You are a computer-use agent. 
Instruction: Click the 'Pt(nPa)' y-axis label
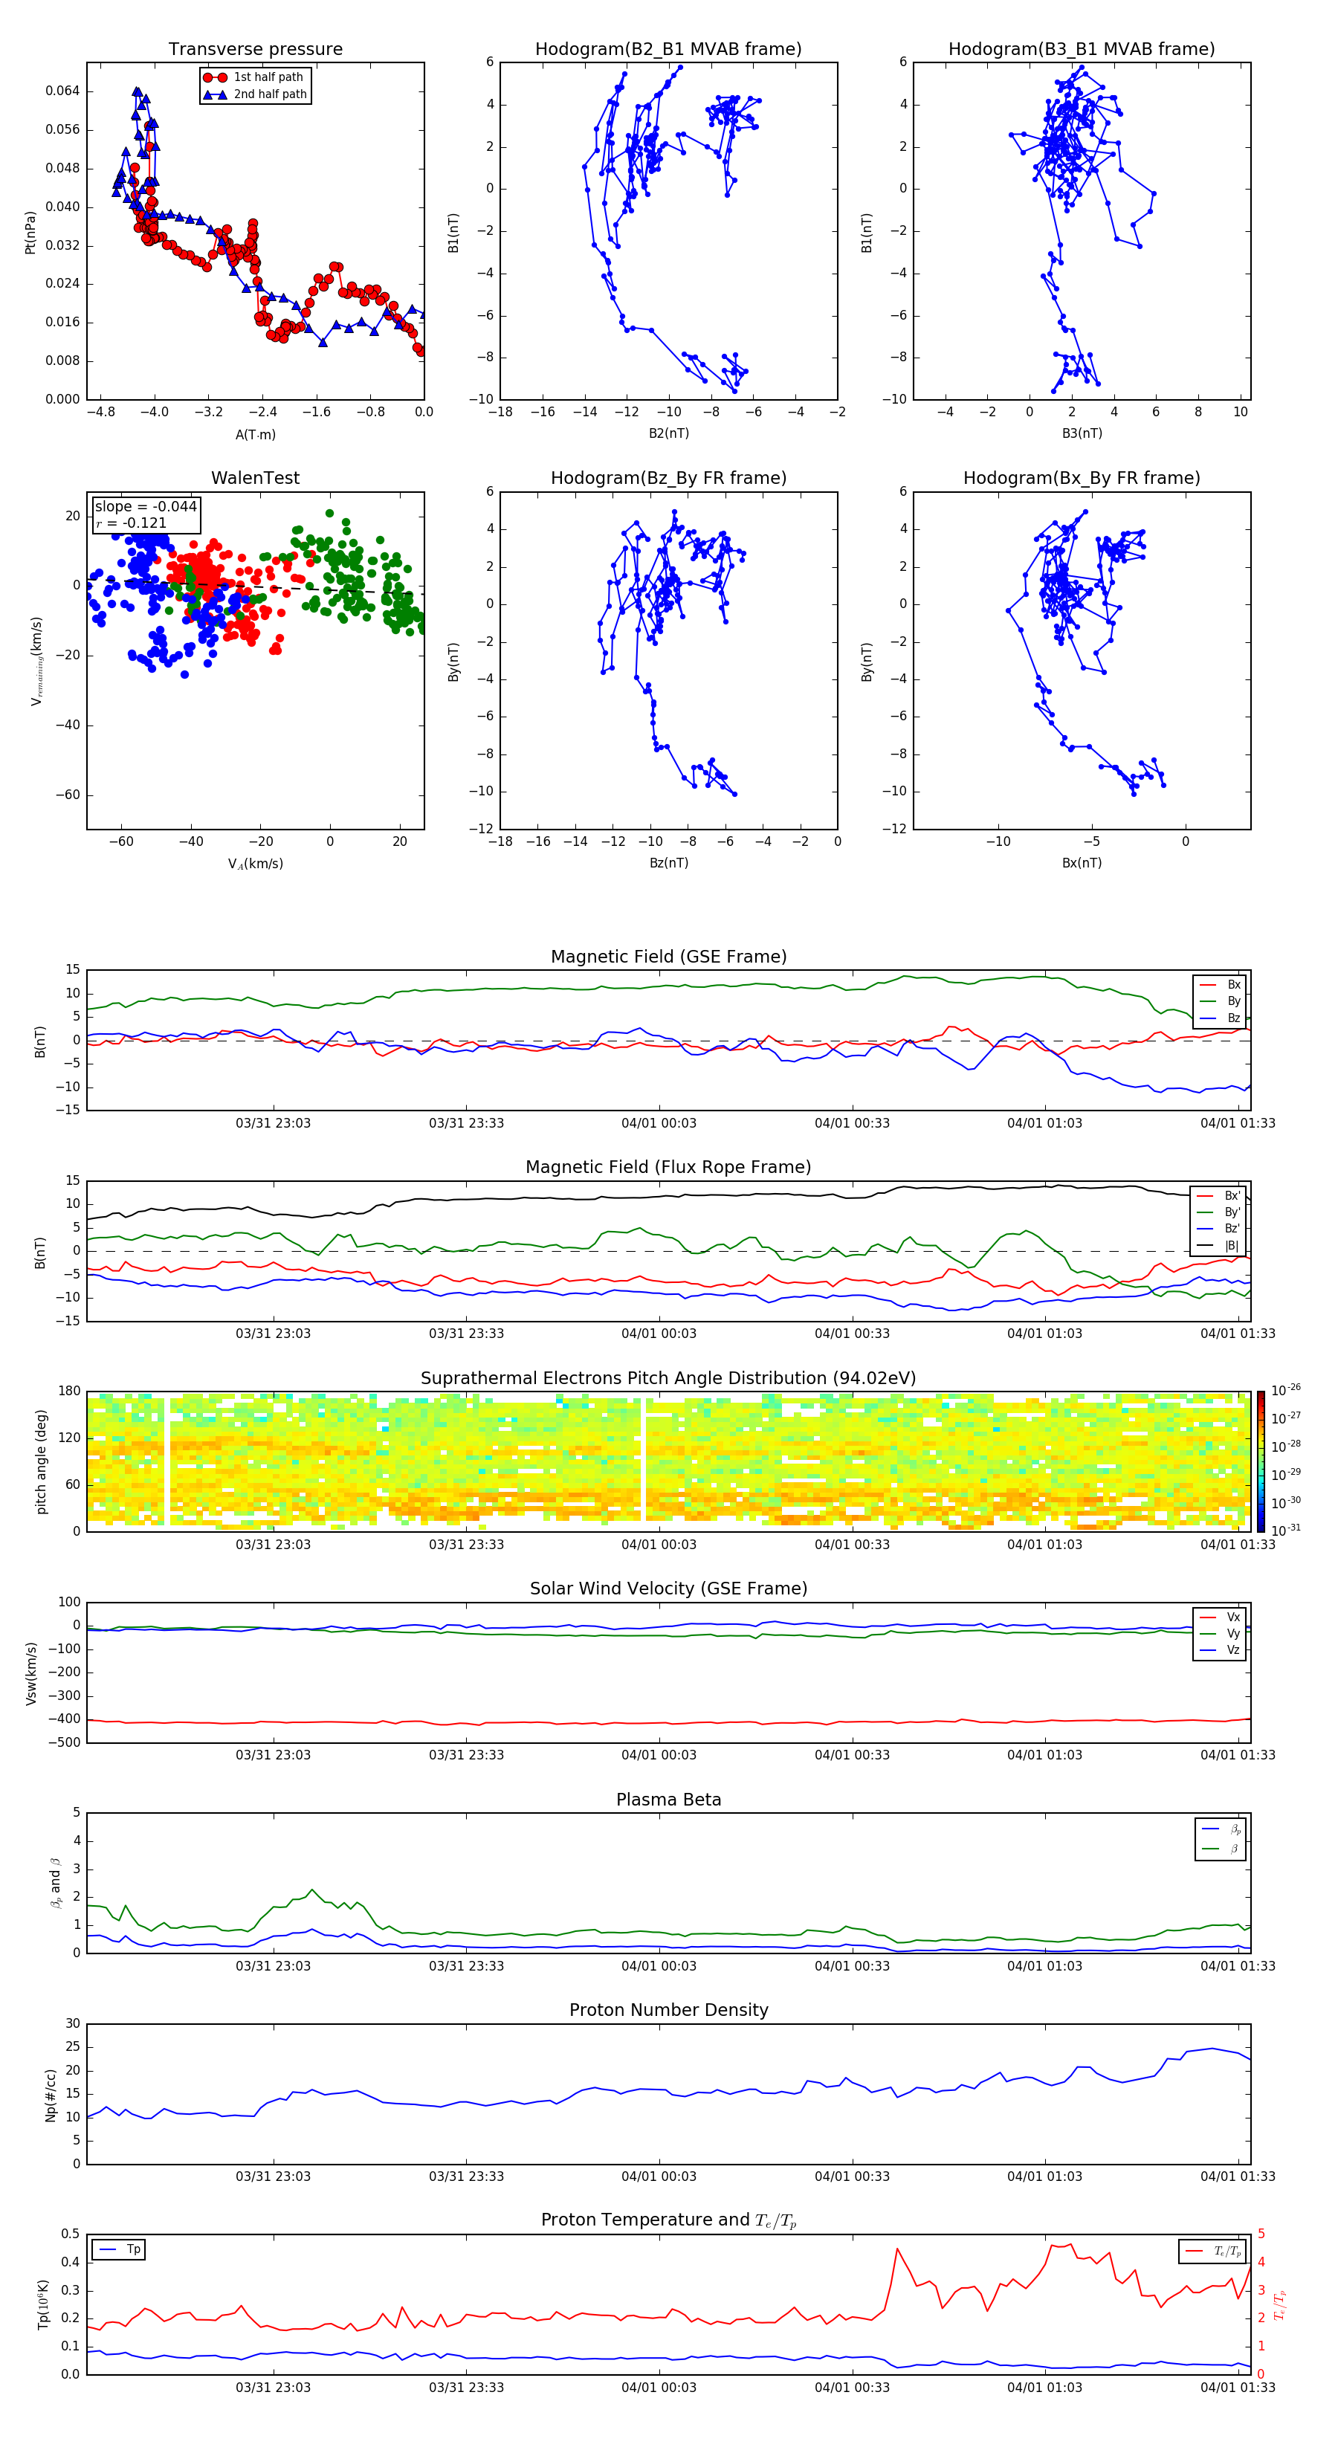(30, 233)
